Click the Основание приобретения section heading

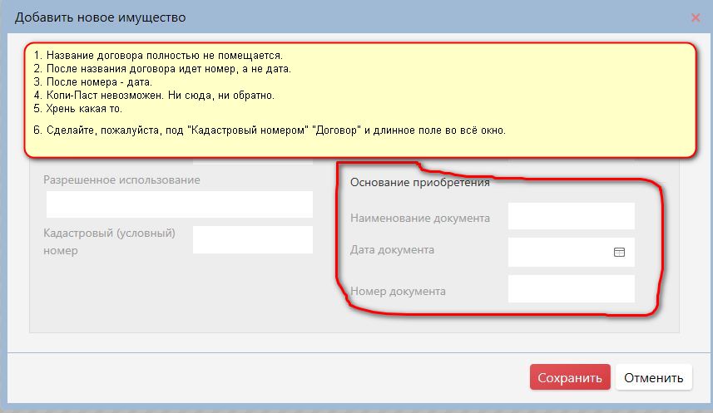click(x=419, y=183)
